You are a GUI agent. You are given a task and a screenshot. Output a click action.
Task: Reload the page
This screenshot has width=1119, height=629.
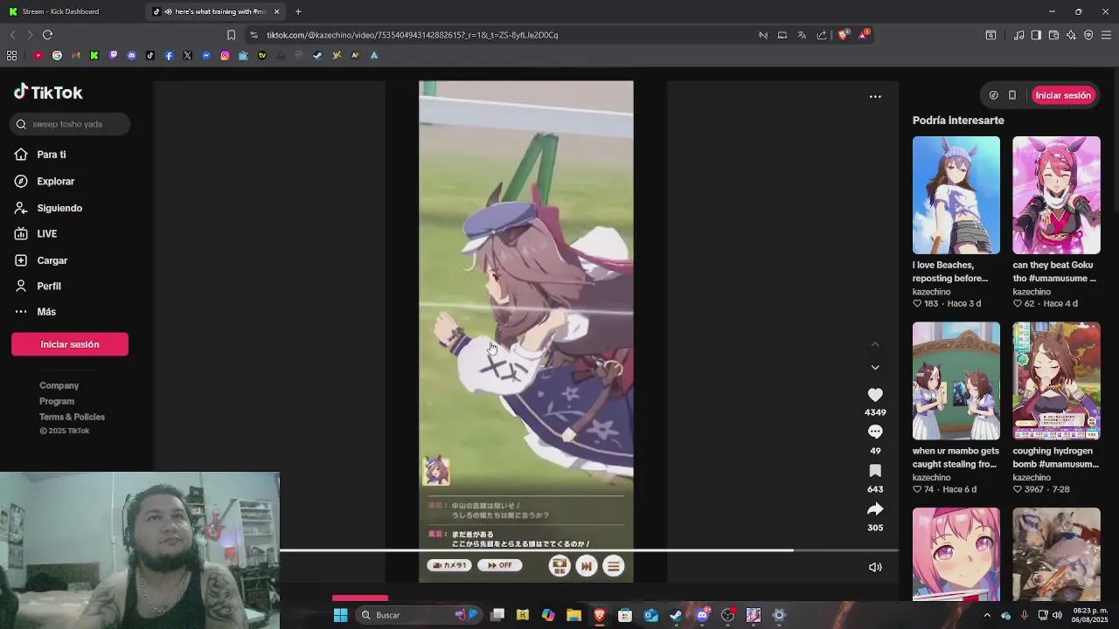click(x=47, y=35)
